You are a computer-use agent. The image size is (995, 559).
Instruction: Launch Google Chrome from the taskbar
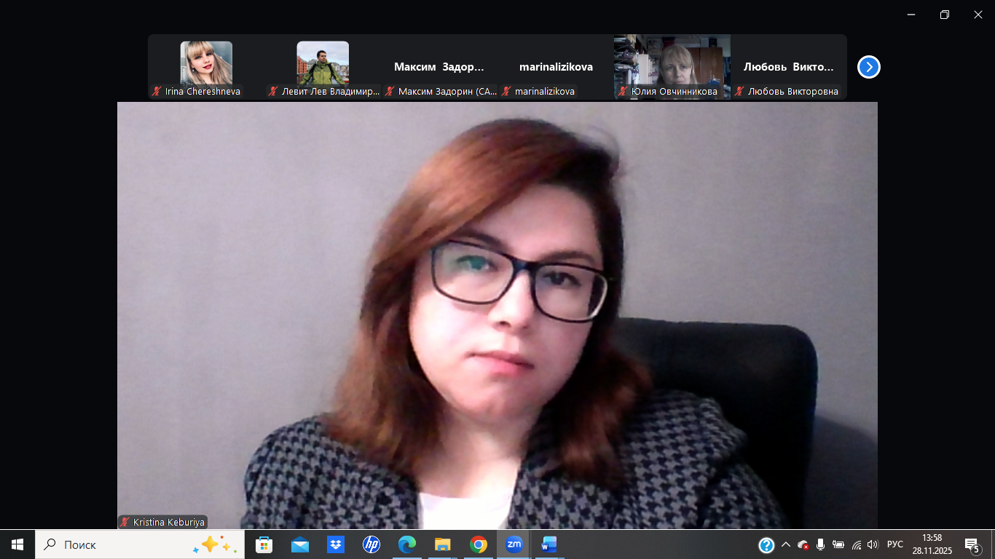[x=478, y=544]
